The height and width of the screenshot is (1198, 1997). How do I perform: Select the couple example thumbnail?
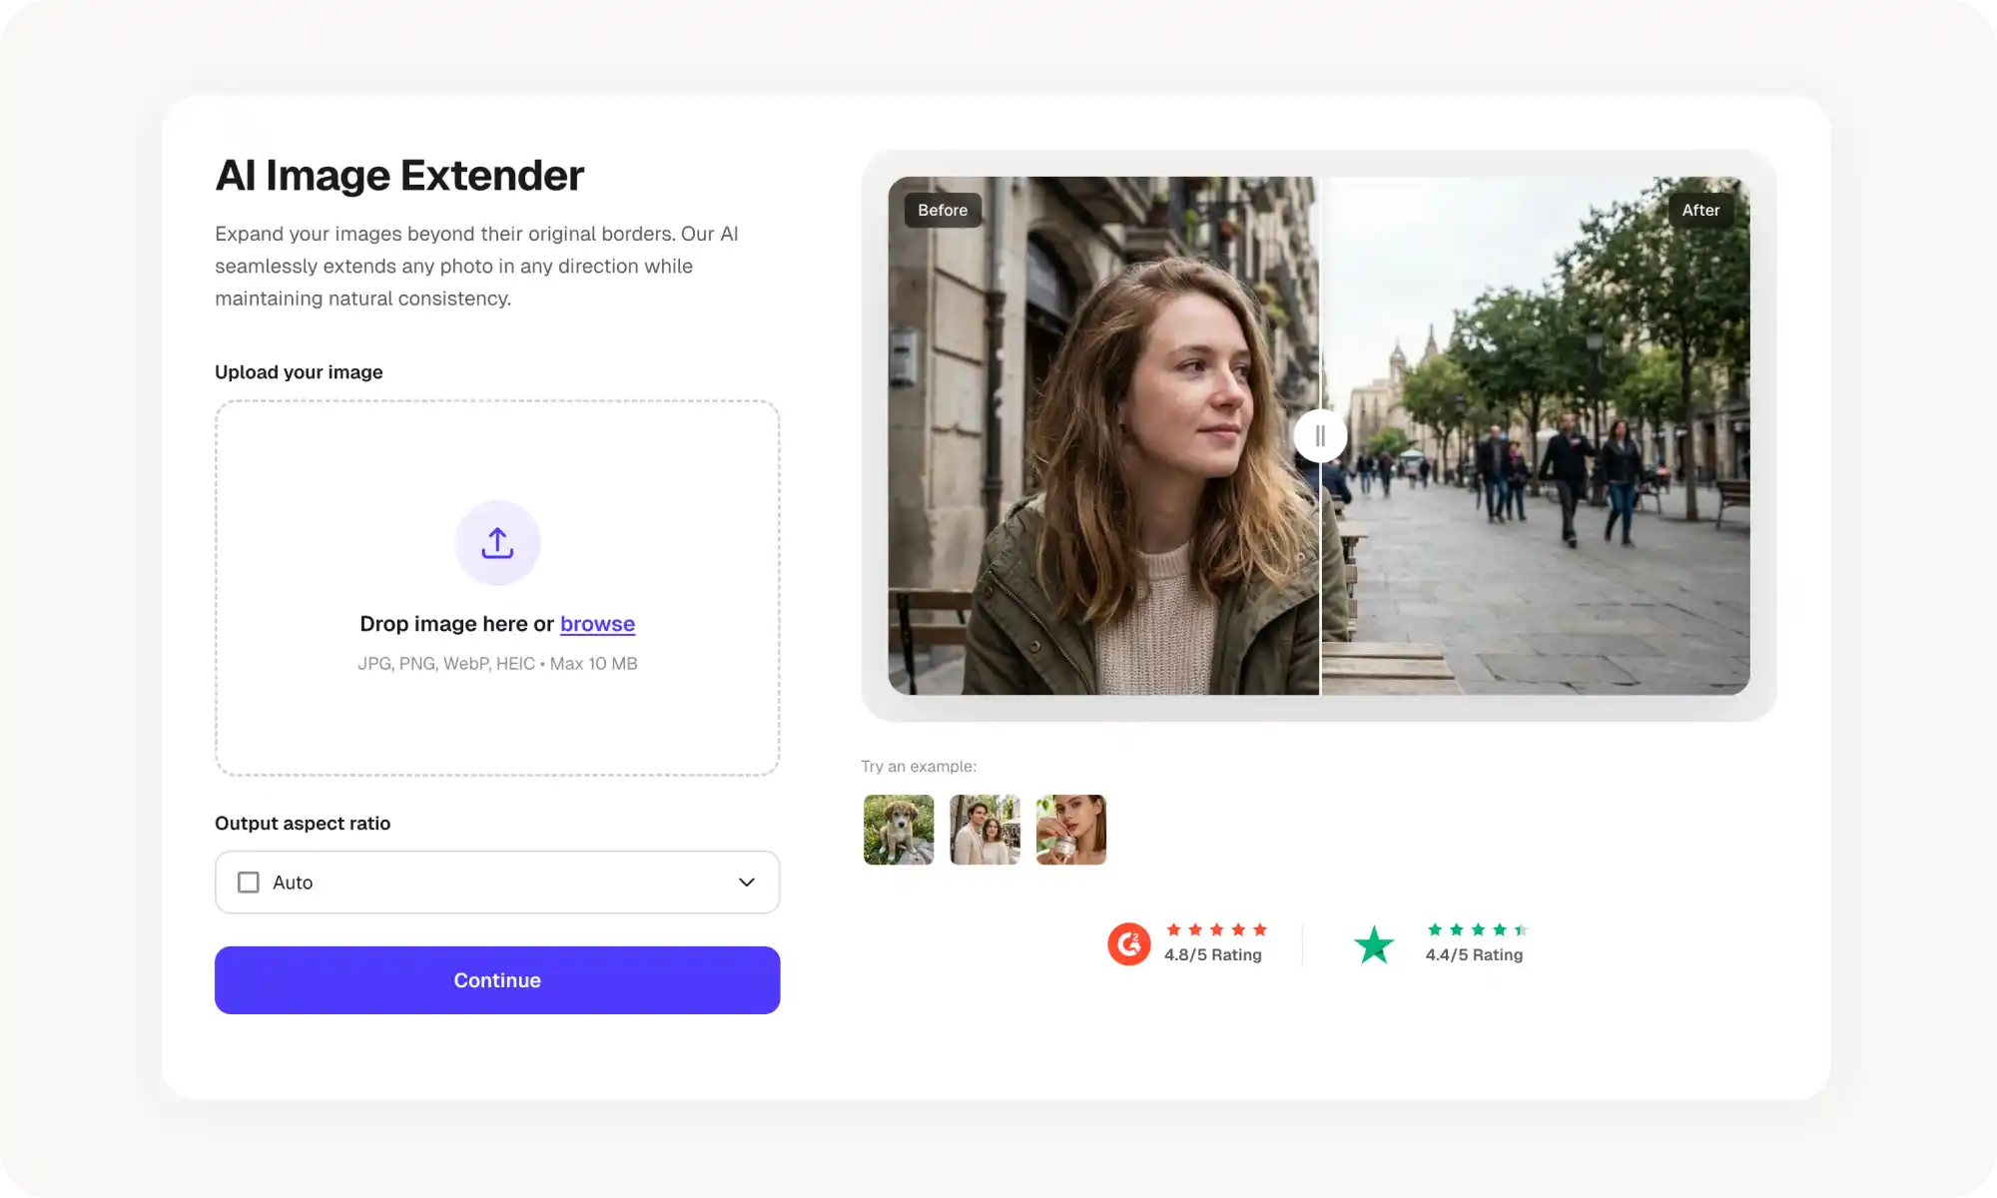point(985,830)
